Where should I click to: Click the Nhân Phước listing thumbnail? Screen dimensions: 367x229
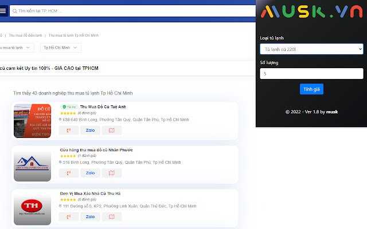pos(32,164)
